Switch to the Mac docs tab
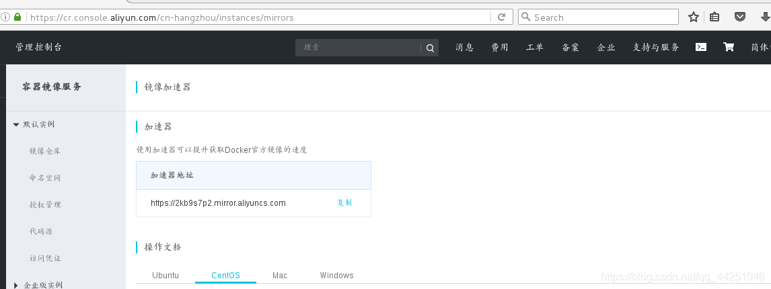Viewport: 771px width, 289px height. point(280,276)
